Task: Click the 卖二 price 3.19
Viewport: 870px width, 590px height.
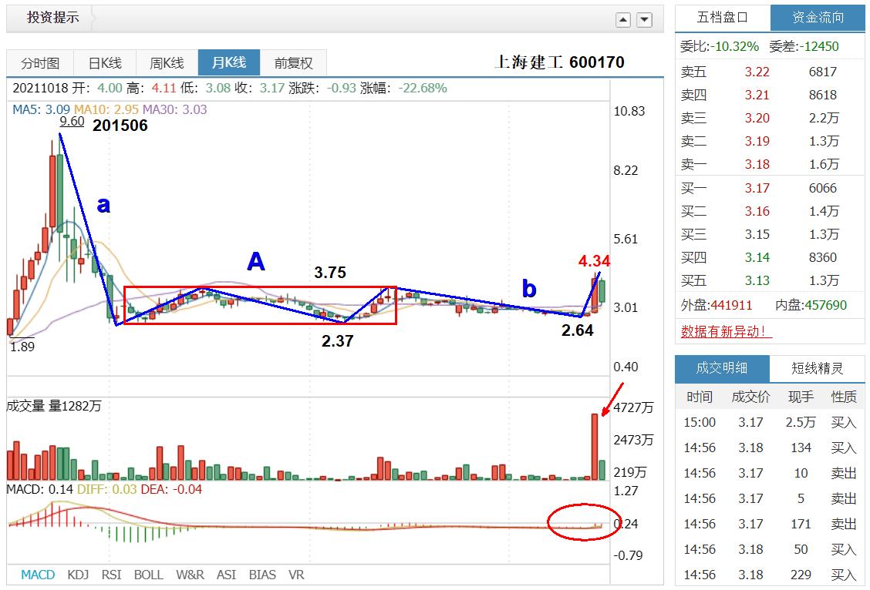Action: pos(757,141)
